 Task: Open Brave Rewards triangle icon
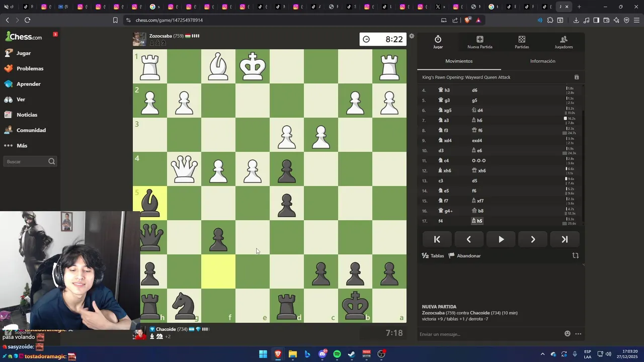[x=478, y=20]
